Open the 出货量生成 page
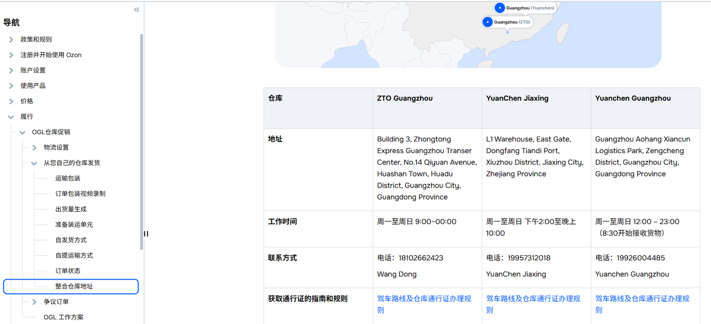Screen dimensions: 711x324 point(71,209)
